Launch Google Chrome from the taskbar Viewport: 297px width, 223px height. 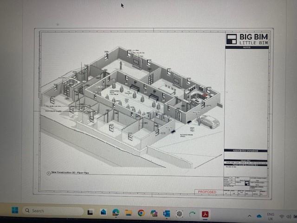point(141,213)
